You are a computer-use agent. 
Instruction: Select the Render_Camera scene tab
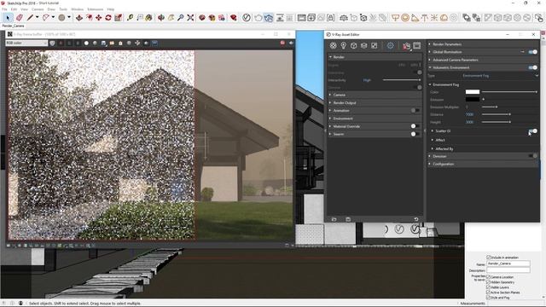14,26
